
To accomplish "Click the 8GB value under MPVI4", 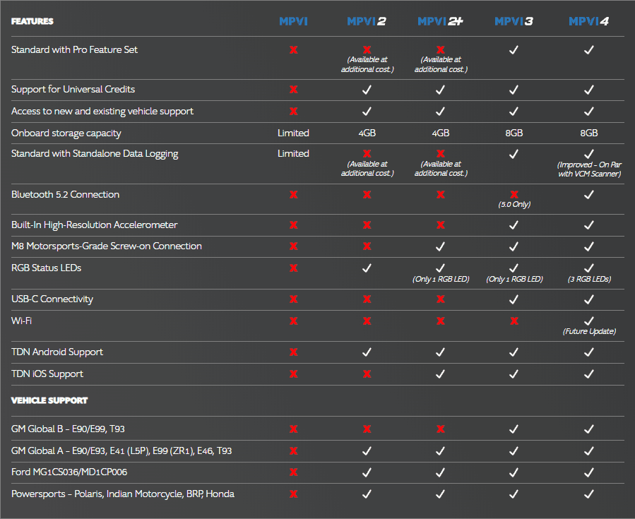I will point(588,133).
